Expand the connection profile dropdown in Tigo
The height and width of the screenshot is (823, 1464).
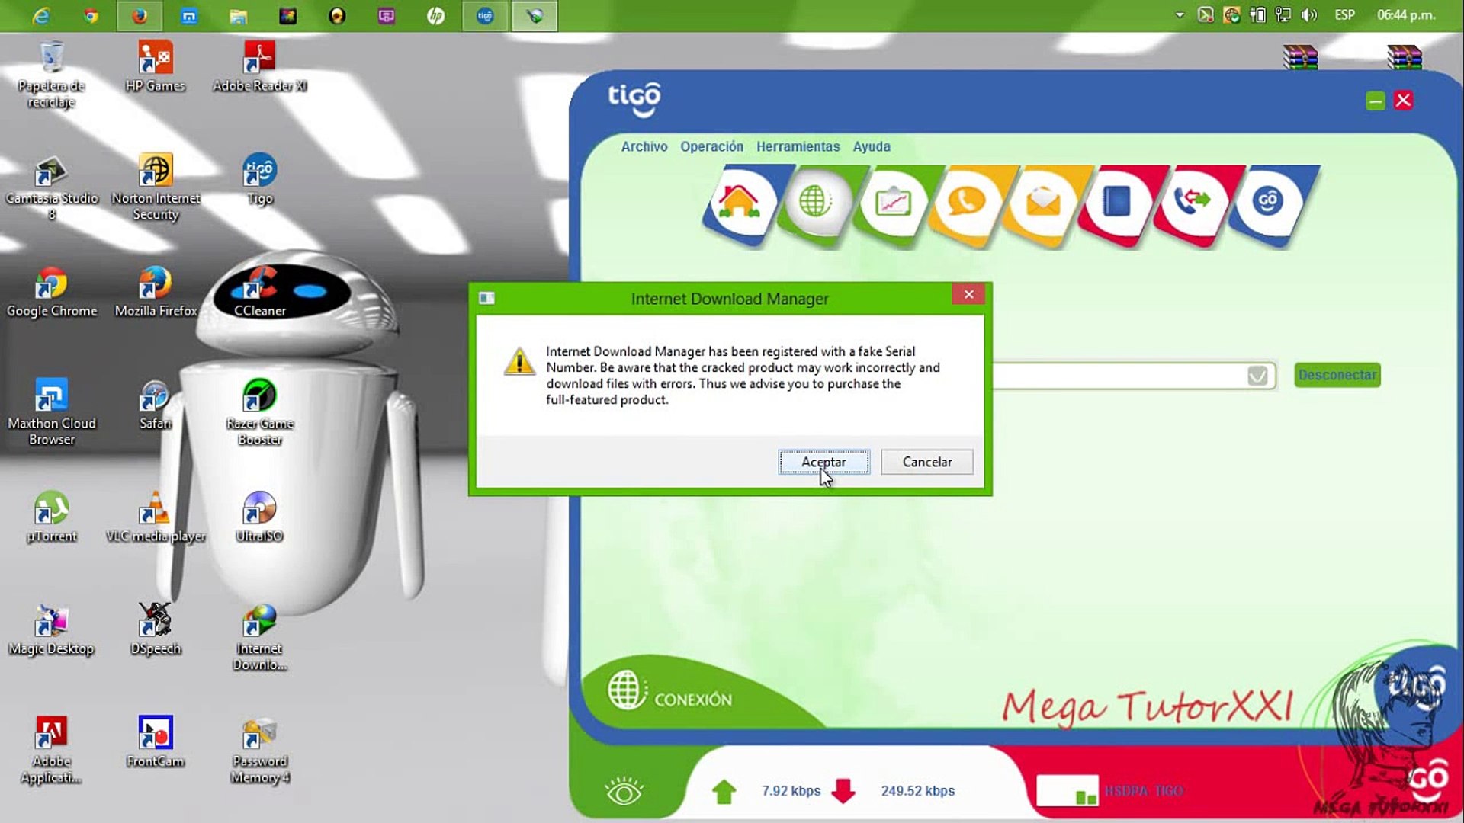(x=1257, y=376)
